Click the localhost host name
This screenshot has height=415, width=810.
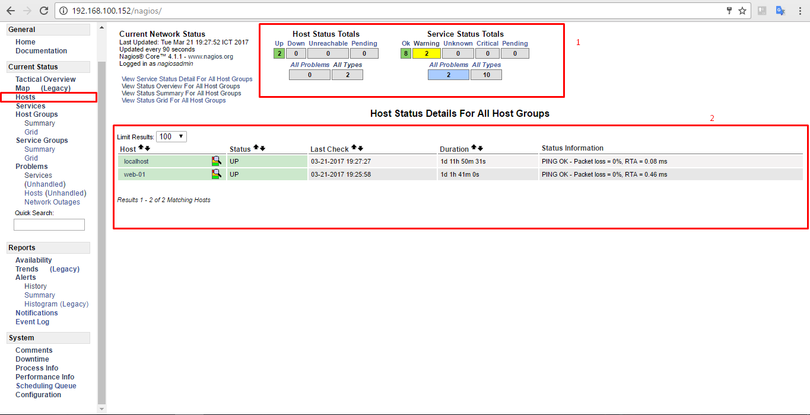pyautogui.click(x=136, y=161)
